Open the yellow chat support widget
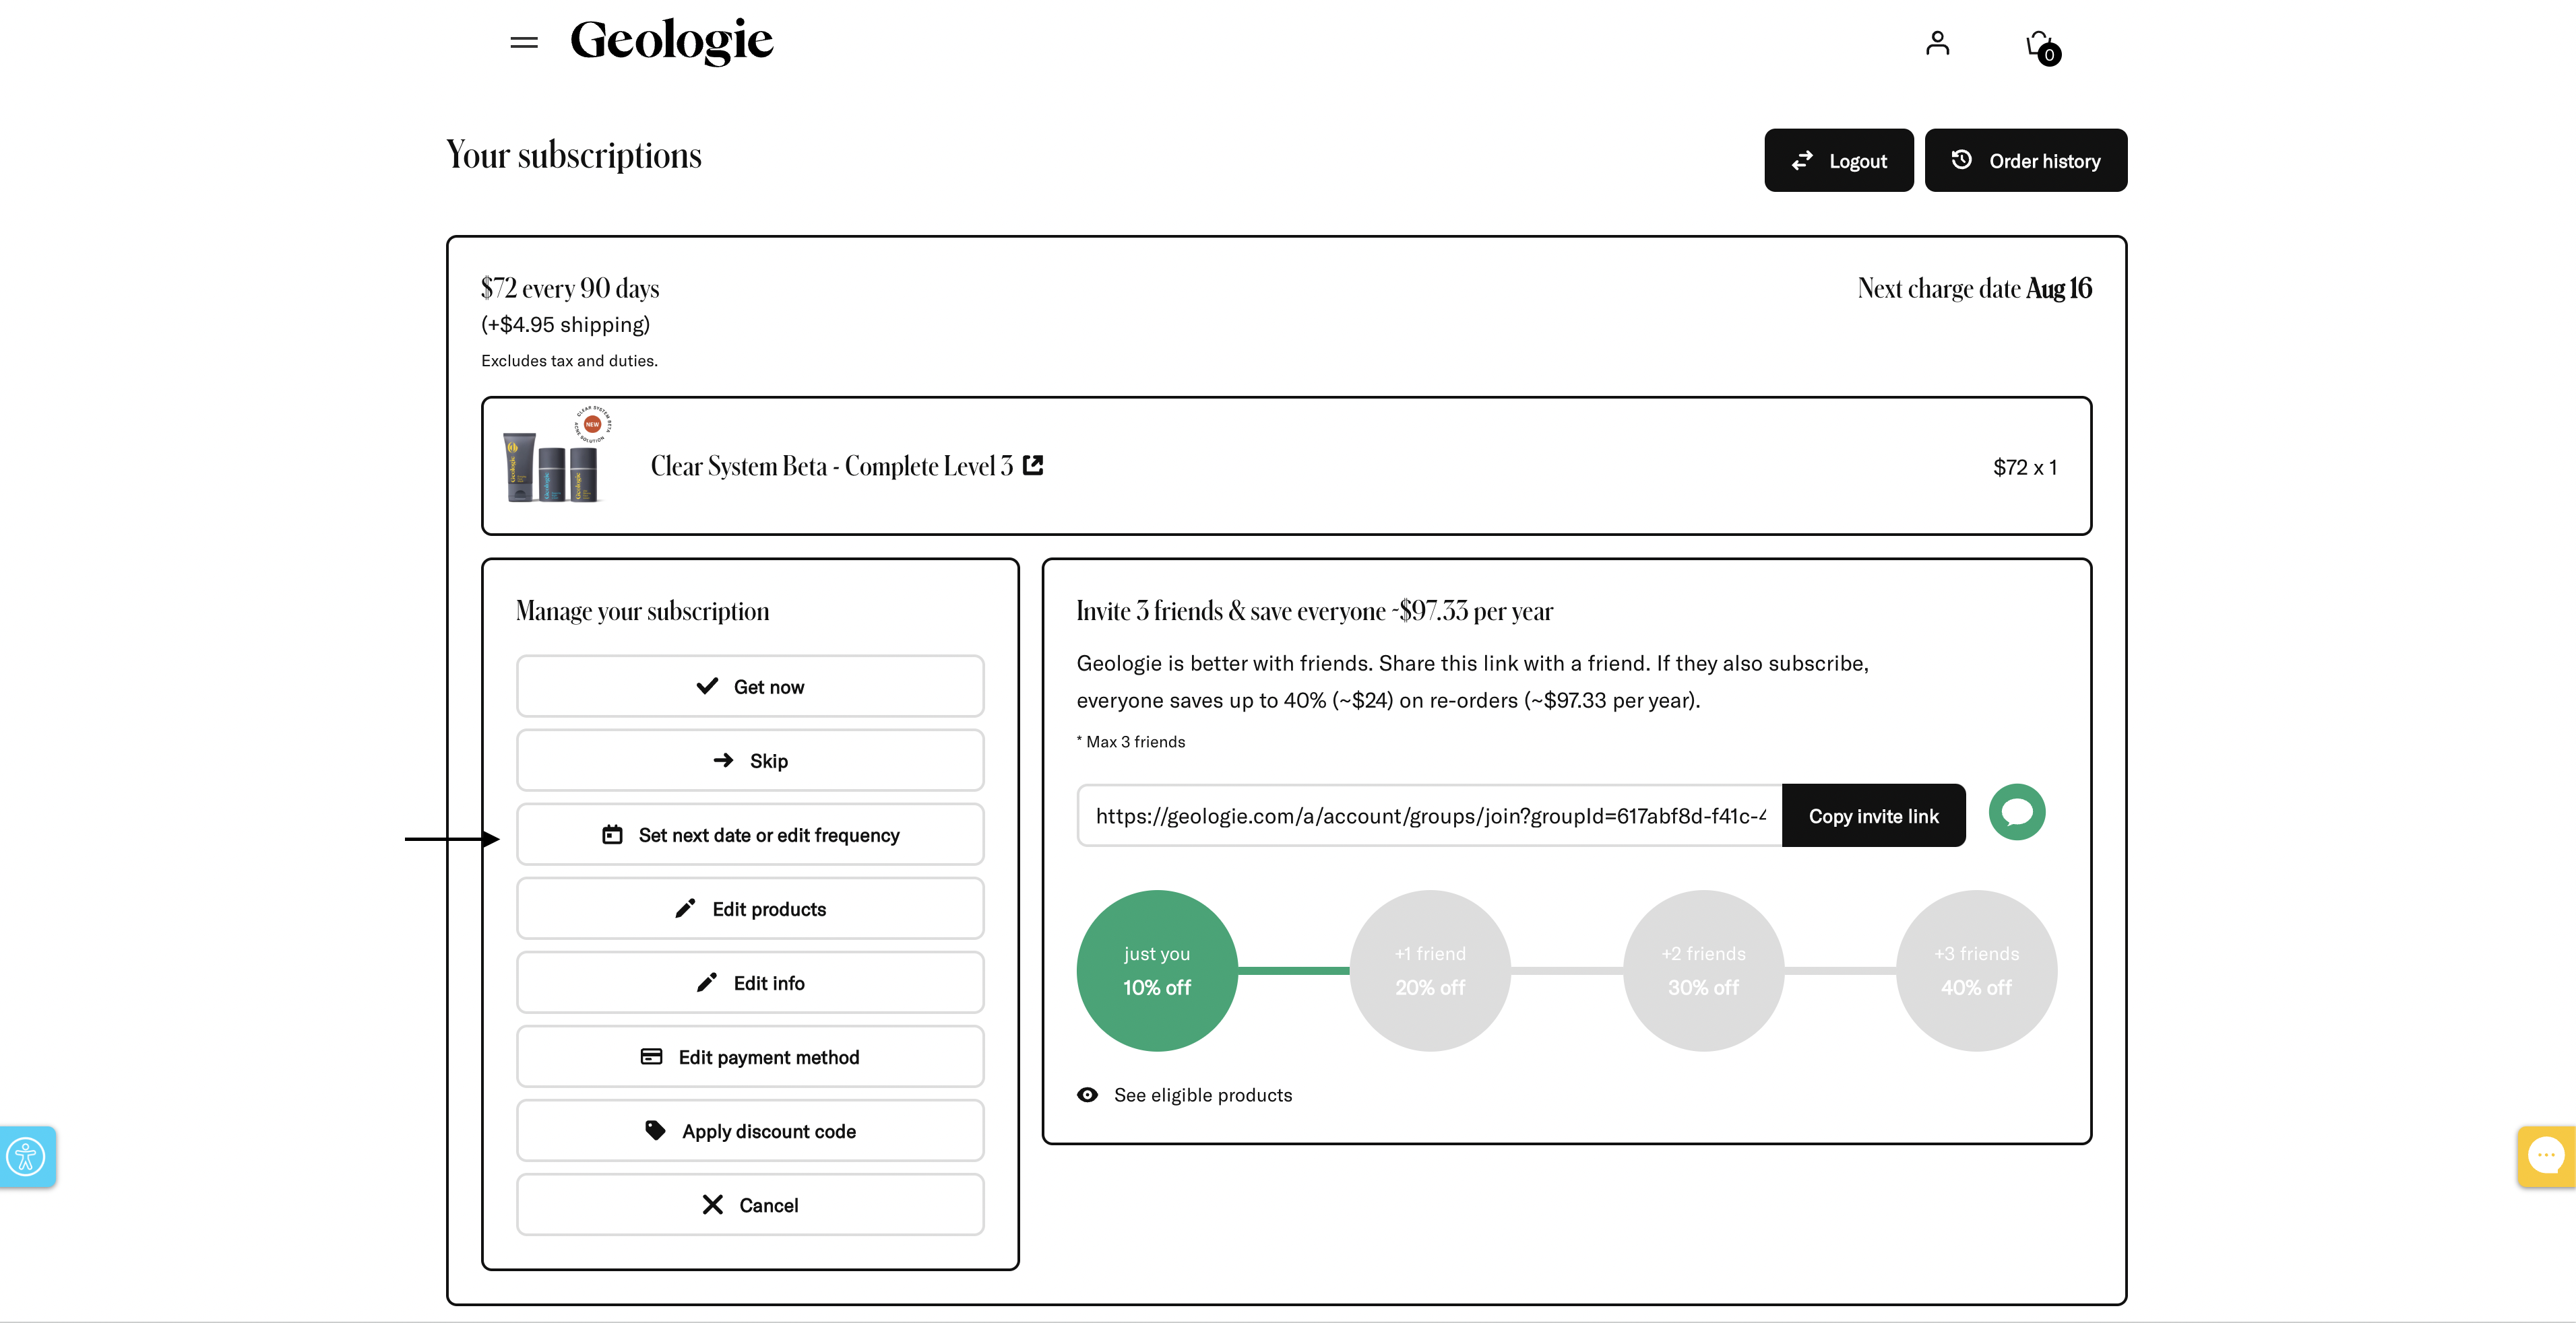Viewport: 2576px width, 1323px height. click(2546, 1156)
